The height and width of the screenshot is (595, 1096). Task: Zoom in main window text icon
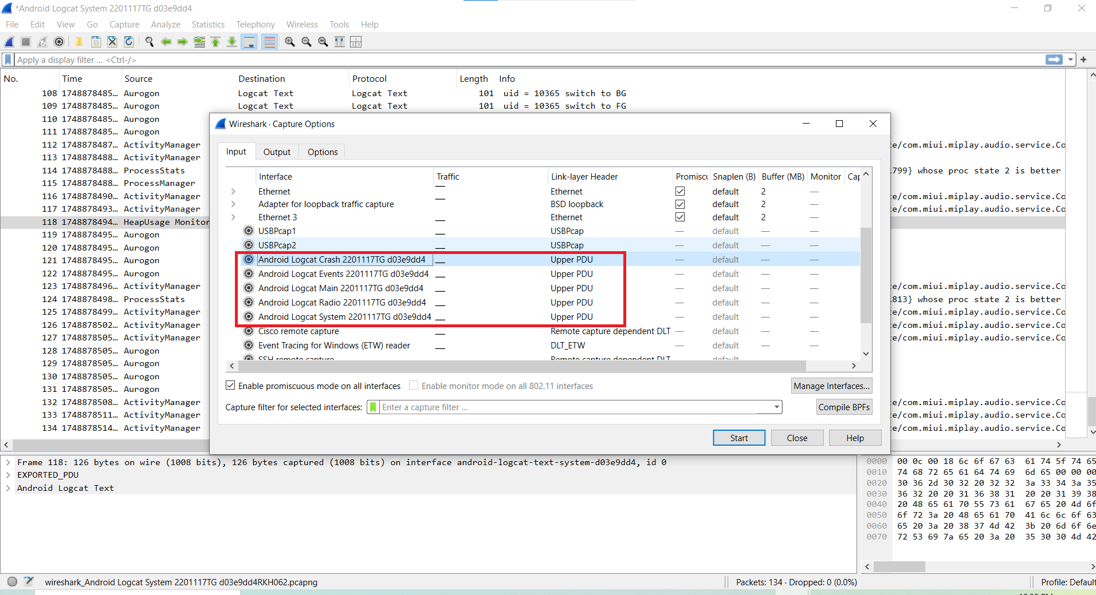pos(290,42)
